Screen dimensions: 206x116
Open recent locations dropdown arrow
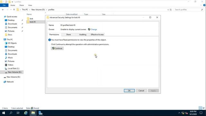tap(11, 10)
